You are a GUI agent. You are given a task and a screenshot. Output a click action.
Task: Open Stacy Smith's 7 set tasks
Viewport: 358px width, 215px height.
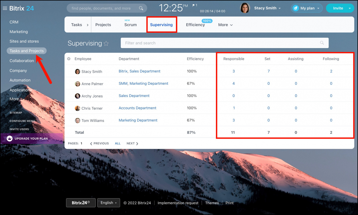pyautogui.click(x=268, y=71)
